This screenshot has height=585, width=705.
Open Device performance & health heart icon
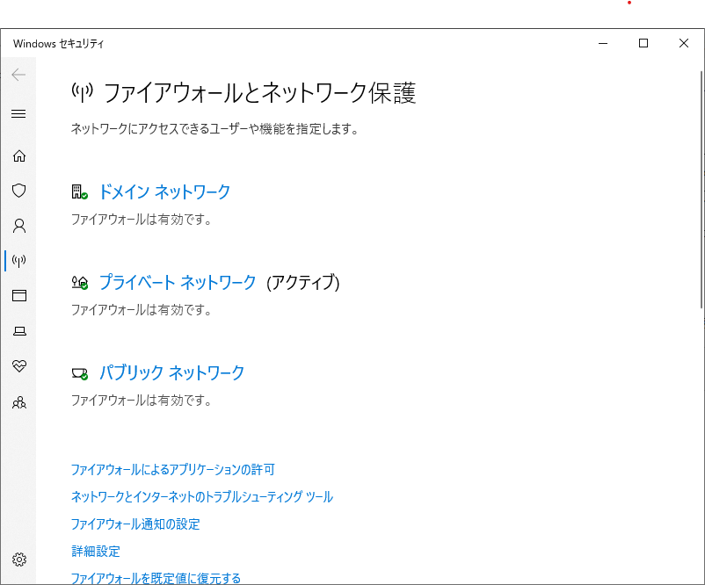pyautogui.click(x=19, y=365)
